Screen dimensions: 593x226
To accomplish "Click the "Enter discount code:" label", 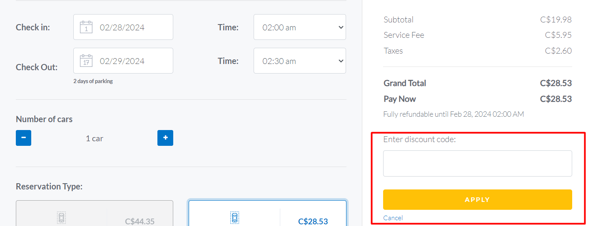I will click(419, 139).
